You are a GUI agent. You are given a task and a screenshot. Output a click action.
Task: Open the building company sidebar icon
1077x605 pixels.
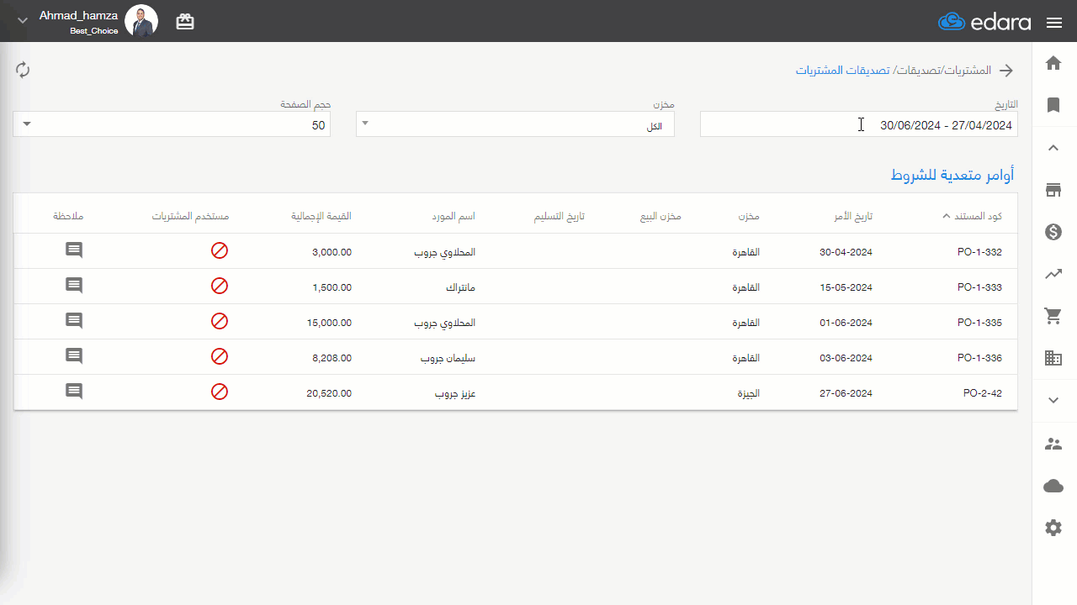click(1053, 358)
